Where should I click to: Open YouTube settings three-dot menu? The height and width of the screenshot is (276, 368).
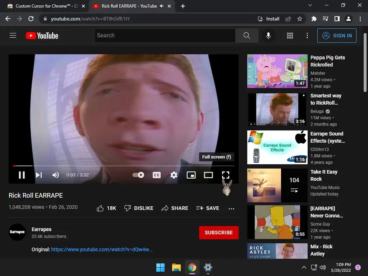click(x=307, y=36)
